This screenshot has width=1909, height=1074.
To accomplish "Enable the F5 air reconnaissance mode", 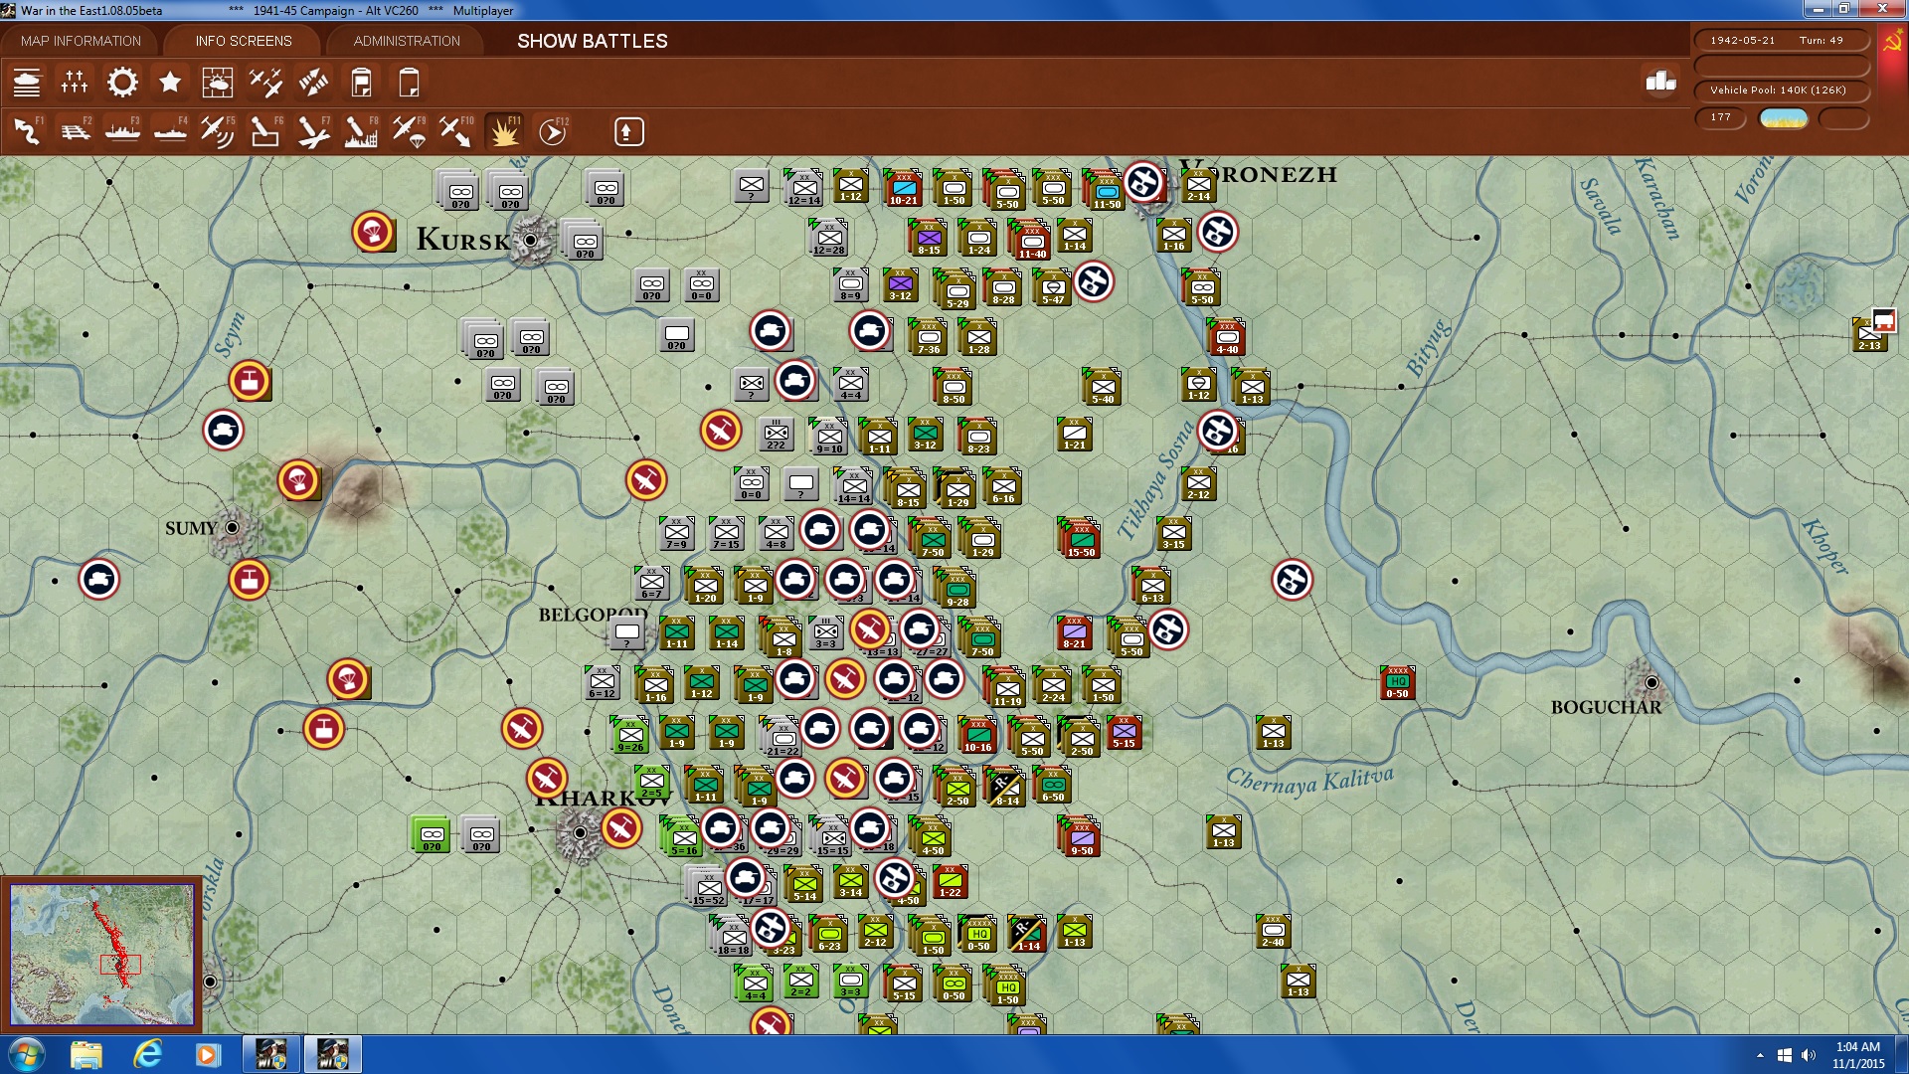I will tap(218, 130).
